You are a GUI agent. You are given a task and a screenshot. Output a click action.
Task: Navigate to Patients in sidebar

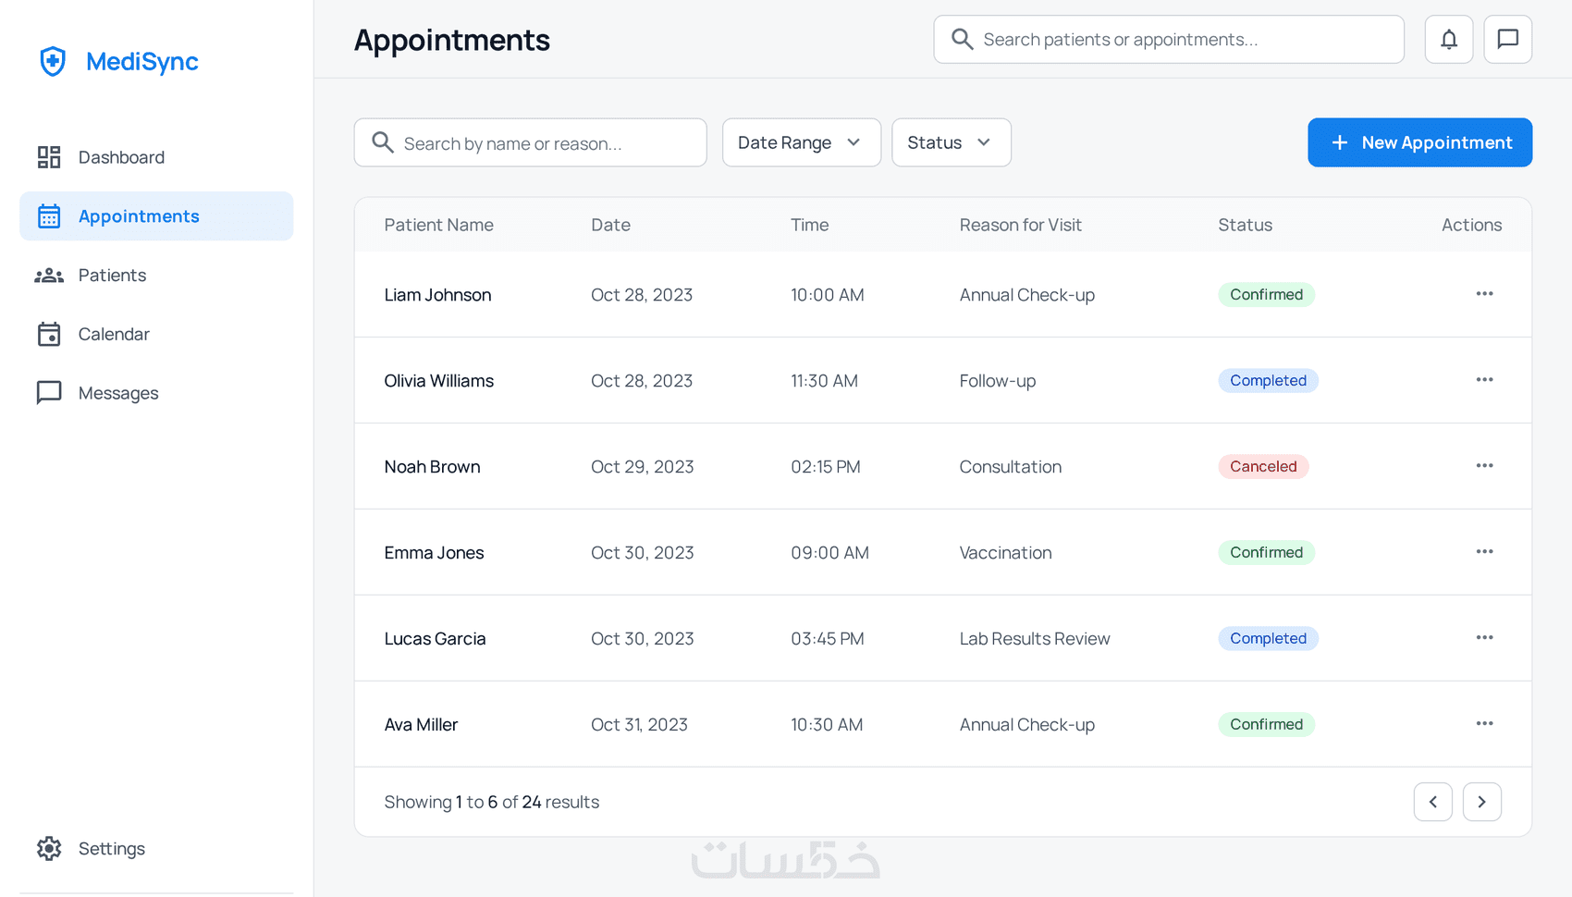112,276
